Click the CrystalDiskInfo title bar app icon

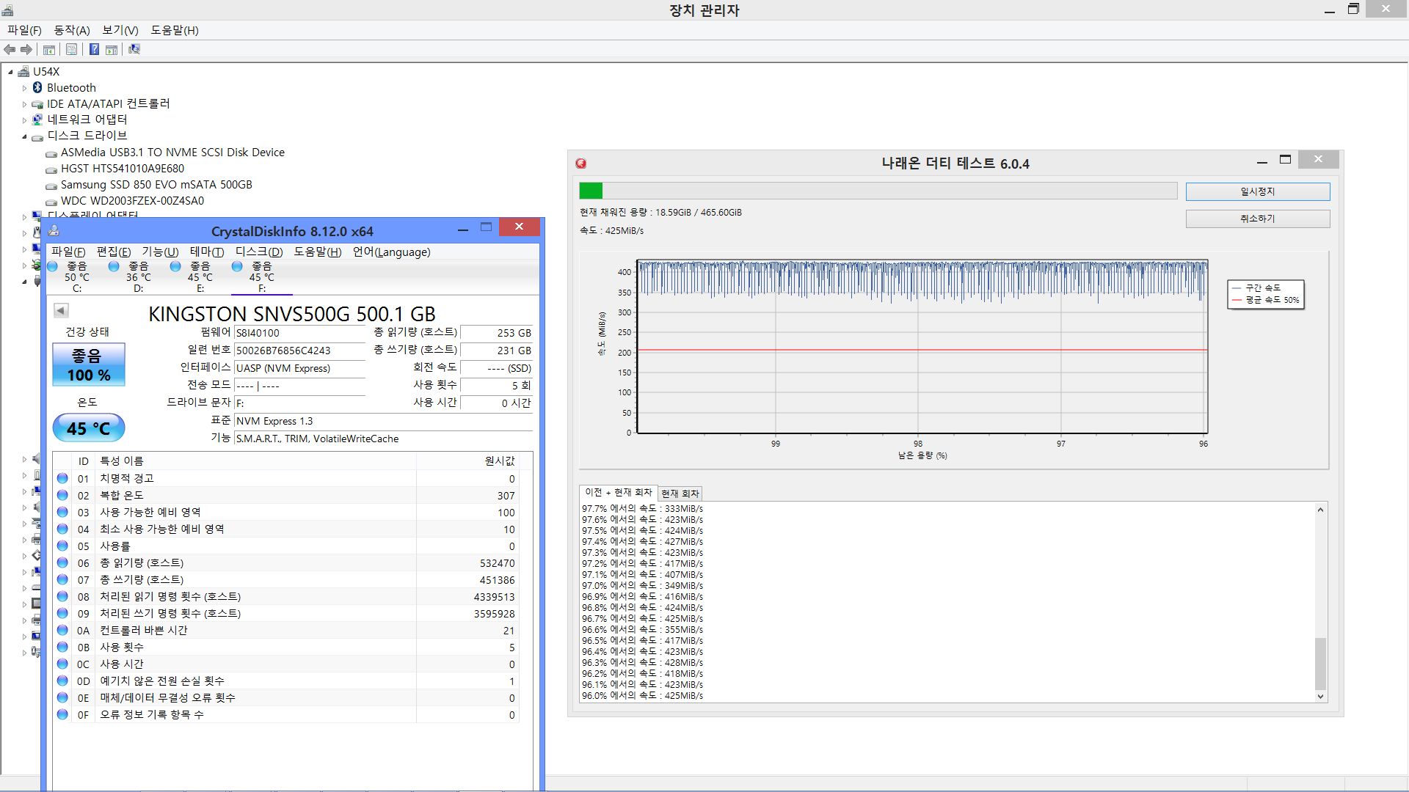54,230
